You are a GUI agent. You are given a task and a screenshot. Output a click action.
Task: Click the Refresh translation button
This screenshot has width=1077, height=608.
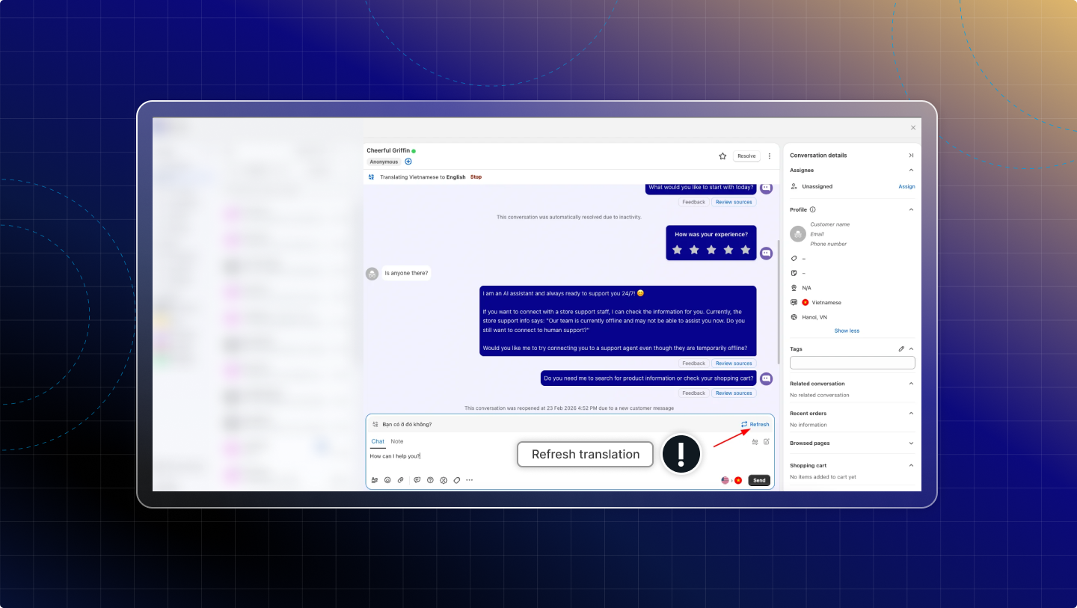click(x=755, y=425)
